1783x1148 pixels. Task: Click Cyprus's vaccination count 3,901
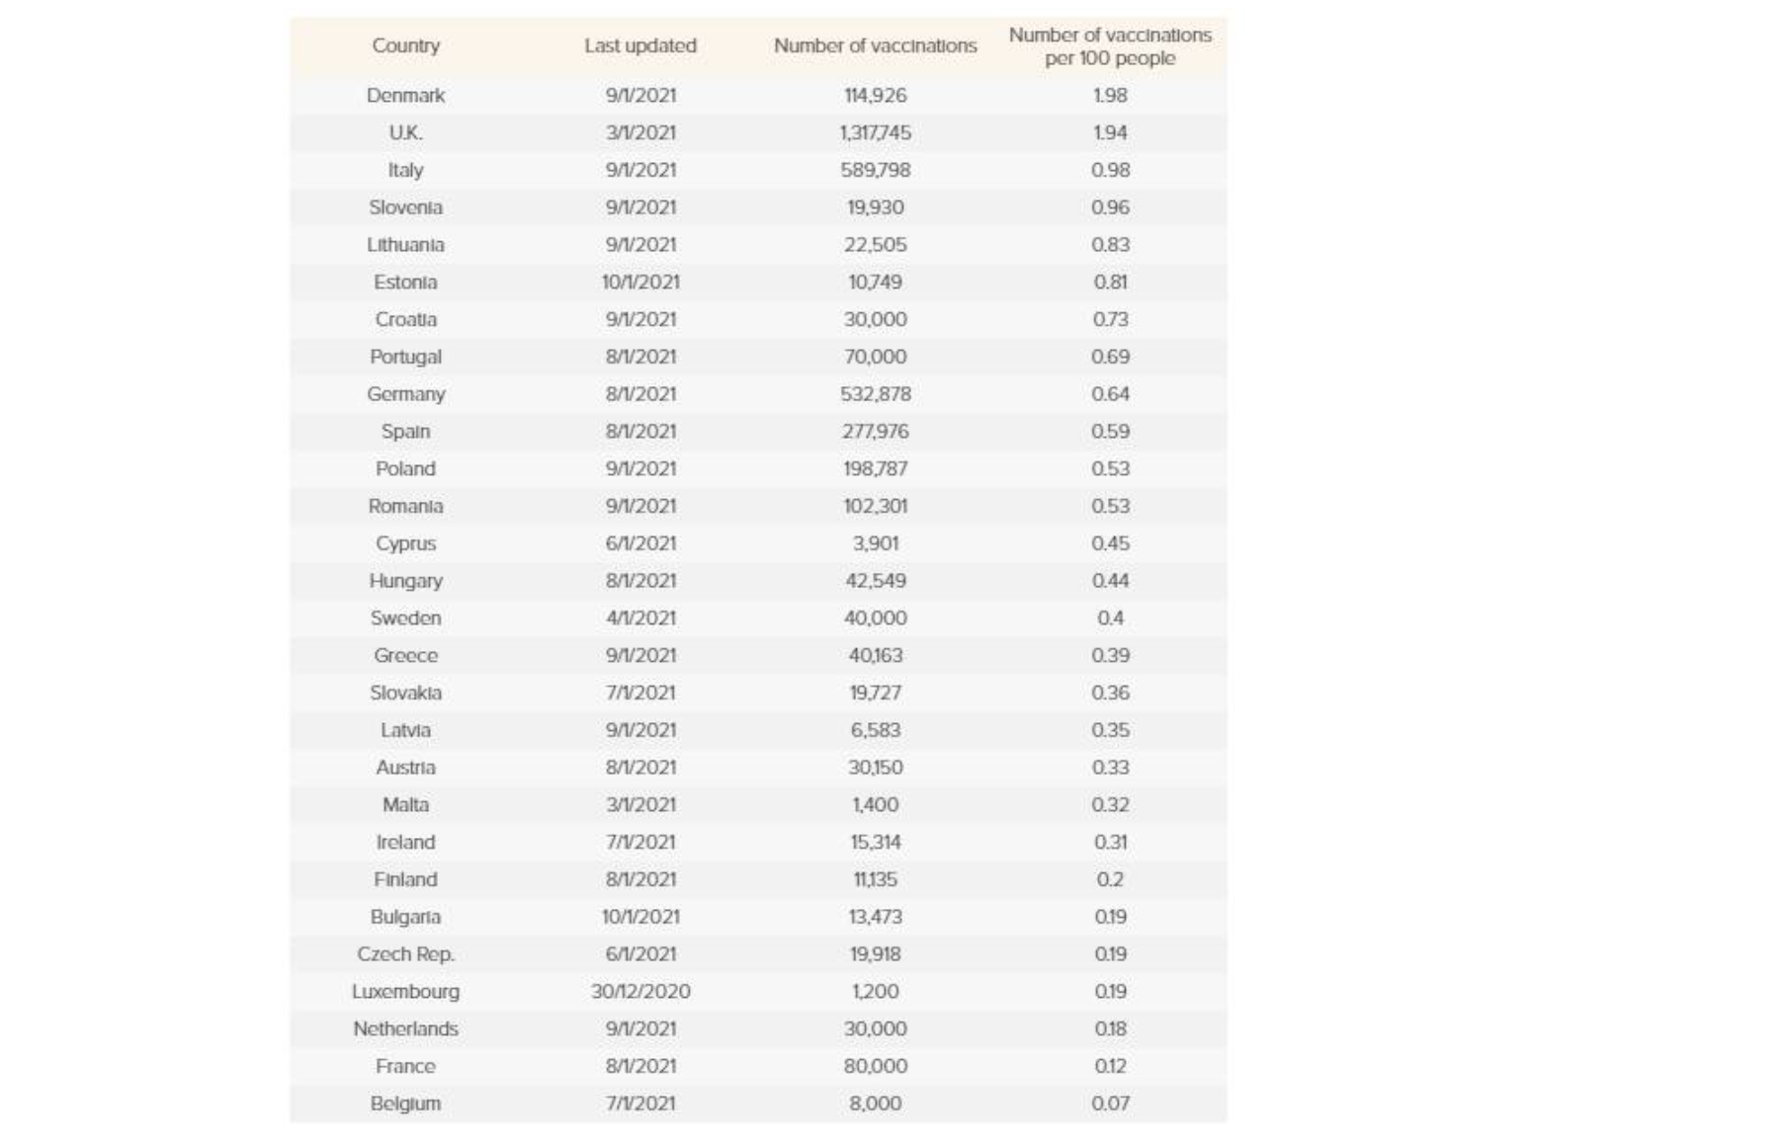pyautogui.click(x=875, y=543)
